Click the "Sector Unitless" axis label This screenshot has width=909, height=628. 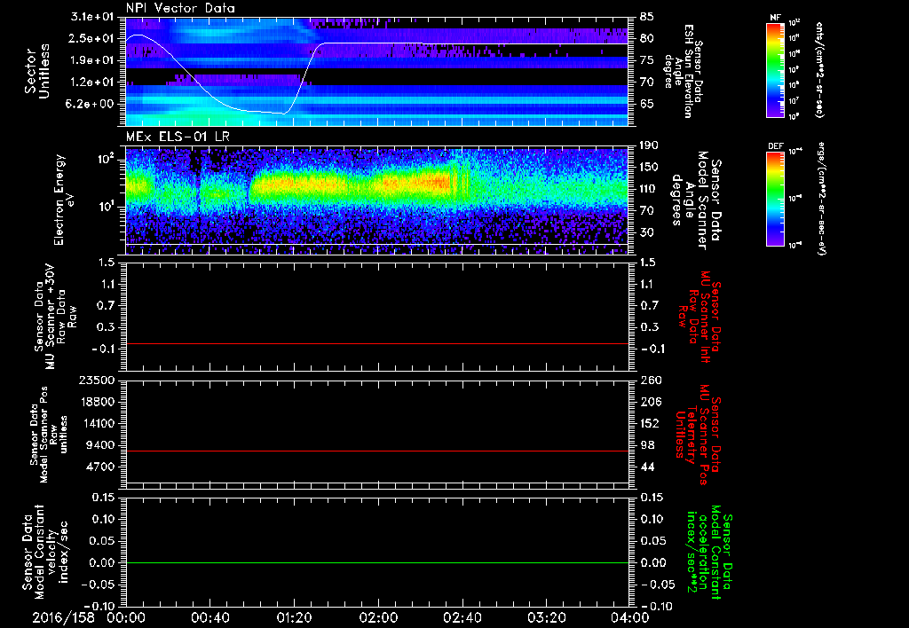point(36,71)
